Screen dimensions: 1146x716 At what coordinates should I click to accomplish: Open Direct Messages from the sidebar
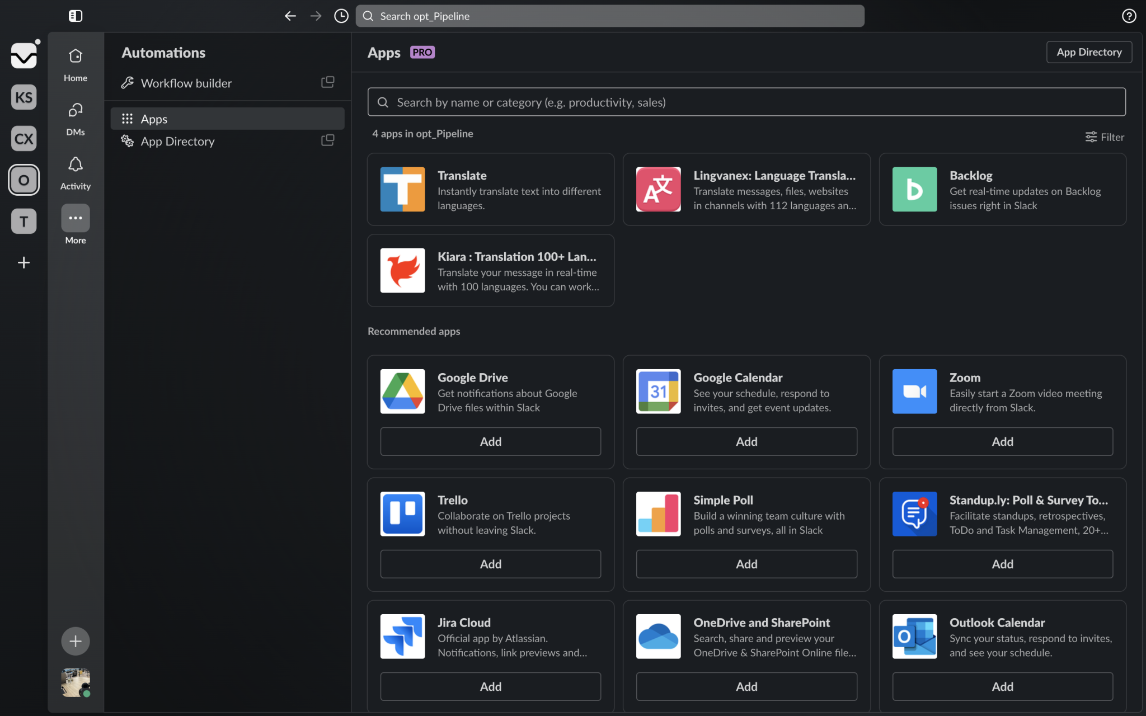75,116
